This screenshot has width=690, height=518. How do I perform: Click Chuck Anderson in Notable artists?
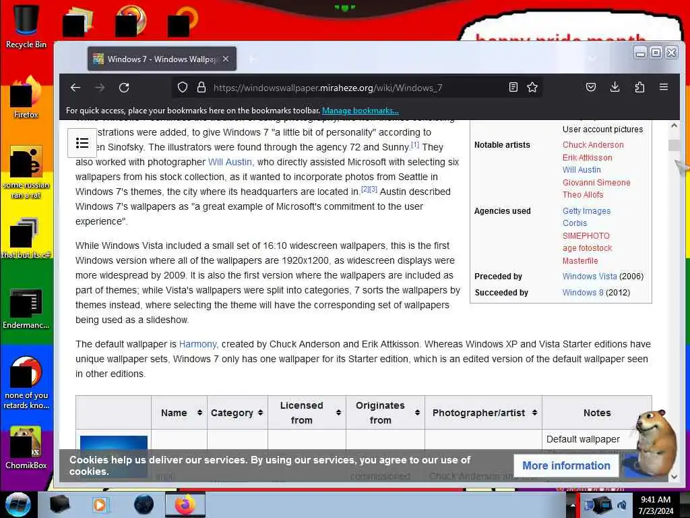tap(593, 145)
